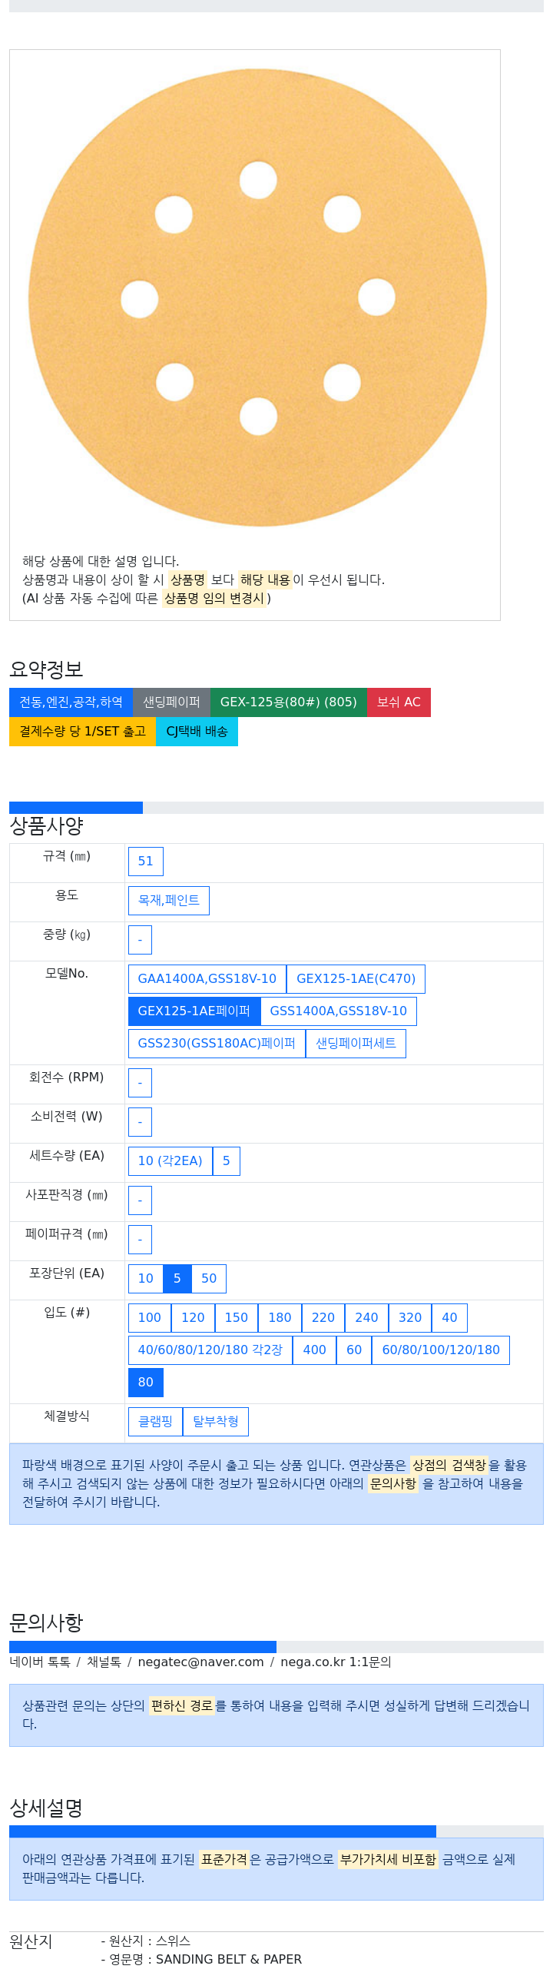Select the 40/60/80/120/180 각2장 grit set
The height and width of the screenshot is (1969, 553).
point(210,1350)
